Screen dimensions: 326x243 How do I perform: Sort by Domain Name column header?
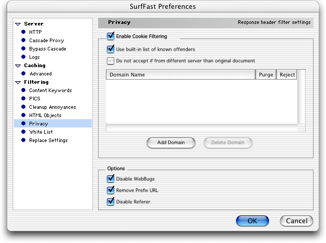tap(181, 74)
